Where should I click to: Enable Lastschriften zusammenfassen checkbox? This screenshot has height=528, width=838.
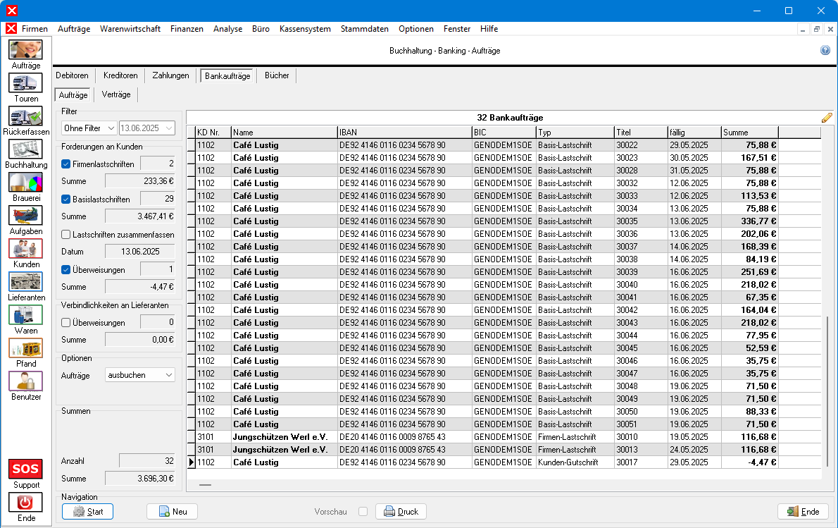66,234
